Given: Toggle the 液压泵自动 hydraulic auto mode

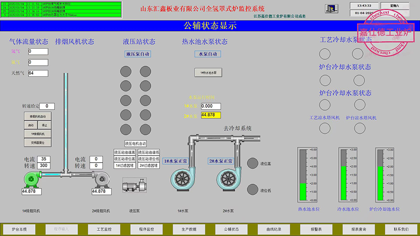Looking at the screenshot, I should [x=138, y=54].
